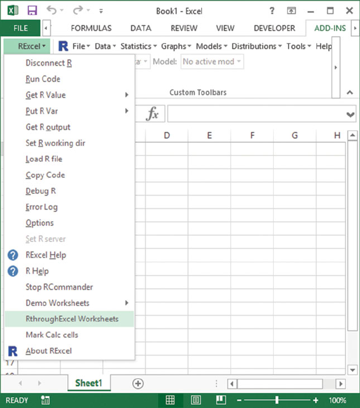The width and height of the screenshot is (360, 408).
Task: Open Excel Help question mark icon
Action: (x=272, y=10)
